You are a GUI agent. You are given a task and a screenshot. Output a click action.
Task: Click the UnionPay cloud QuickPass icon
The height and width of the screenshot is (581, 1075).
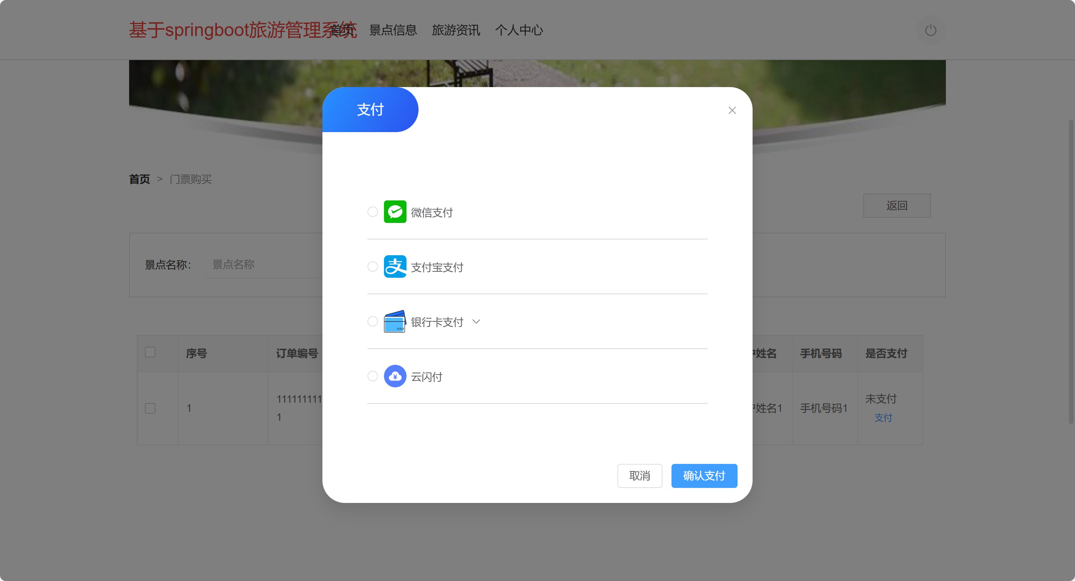395,376
